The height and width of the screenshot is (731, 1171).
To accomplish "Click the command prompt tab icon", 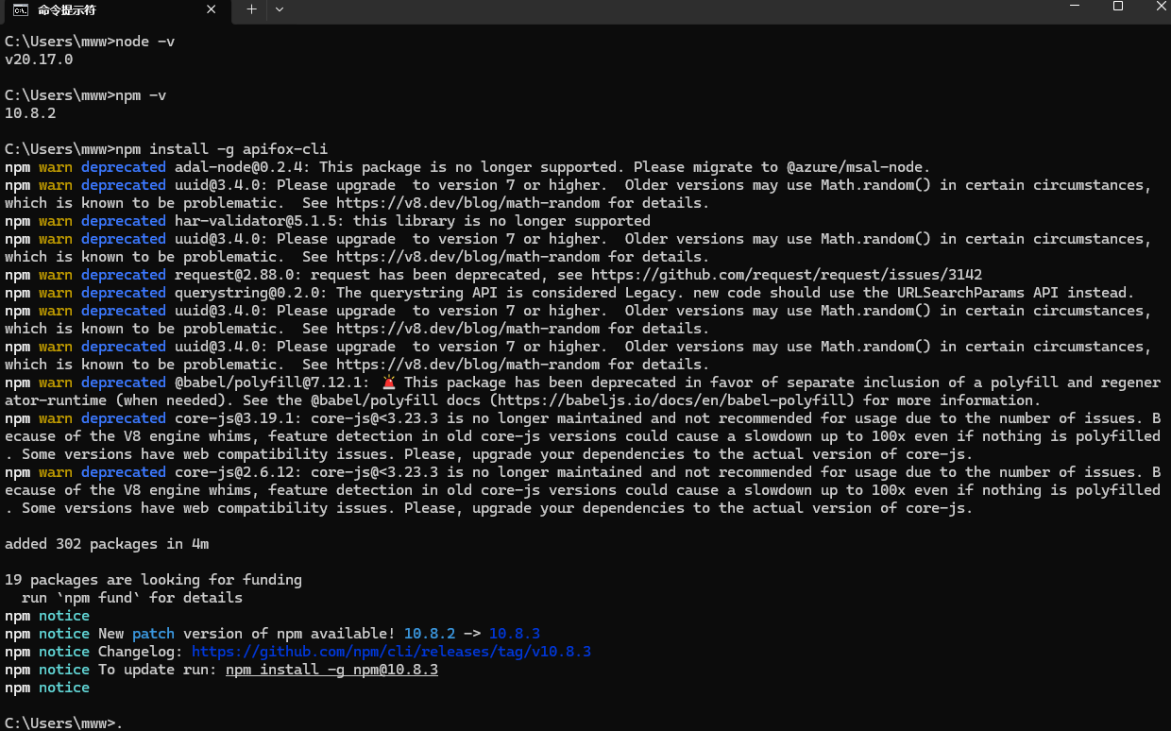I will click(20, 10).
